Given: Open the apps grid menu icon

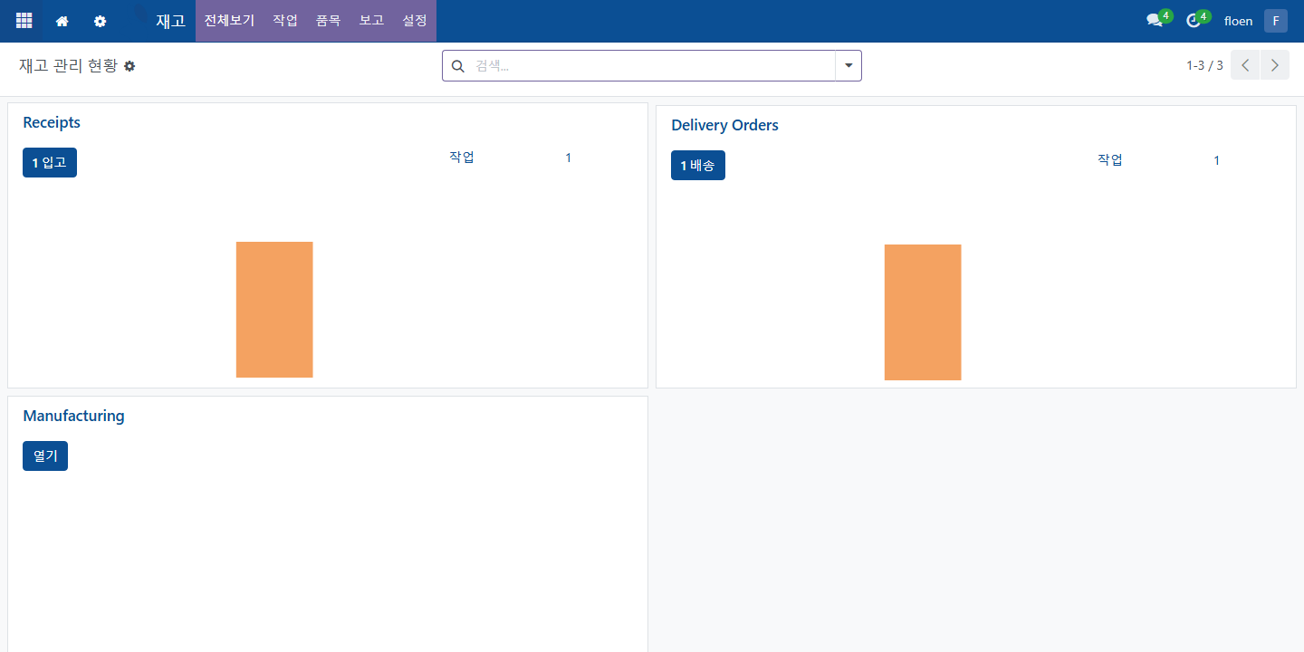Looking at the screenshot, I should click(x=24, y=20).
